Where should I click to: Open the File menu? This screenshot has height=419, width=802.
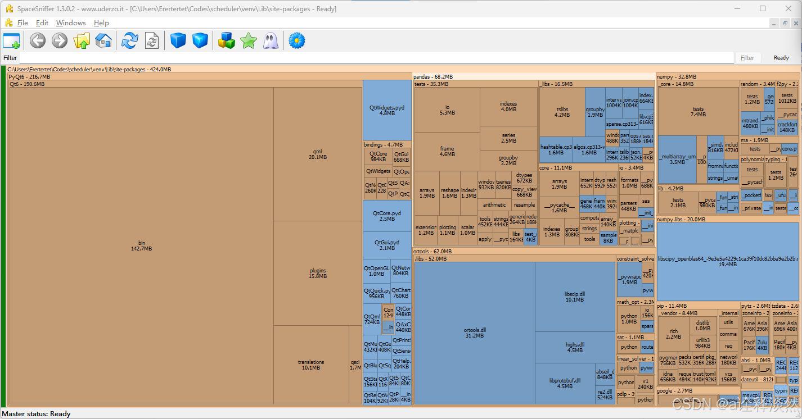22,23
